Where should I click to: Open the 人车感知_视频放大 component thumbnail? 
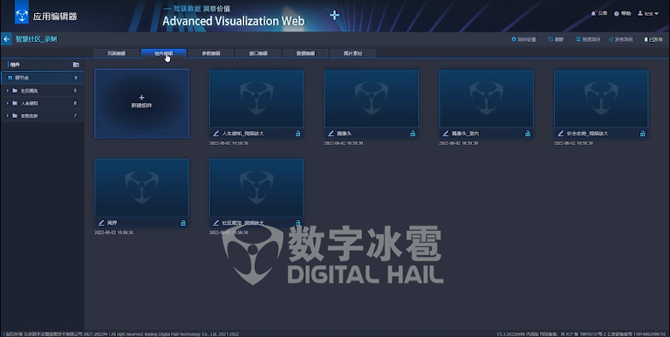(256, 99)
